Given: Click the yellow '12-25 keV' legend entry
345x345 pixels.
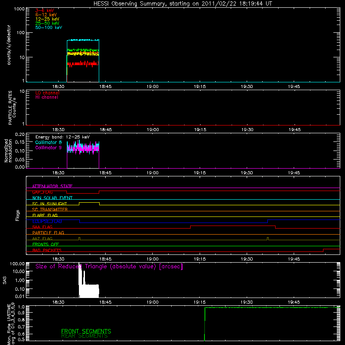Looking at the screenshot, I should (47, 19).
